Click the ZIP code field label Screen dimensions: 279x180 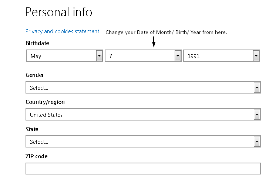coord(36,156)
